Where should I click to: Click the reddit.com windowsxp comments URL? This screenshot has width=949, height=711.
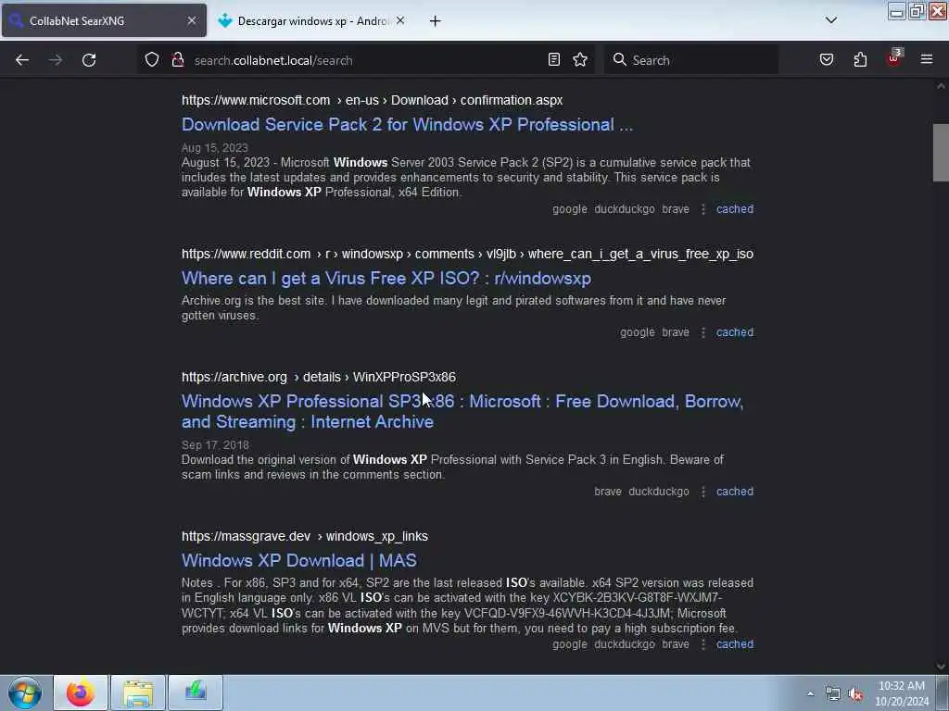pyautogui.click(x=467, y=254)
